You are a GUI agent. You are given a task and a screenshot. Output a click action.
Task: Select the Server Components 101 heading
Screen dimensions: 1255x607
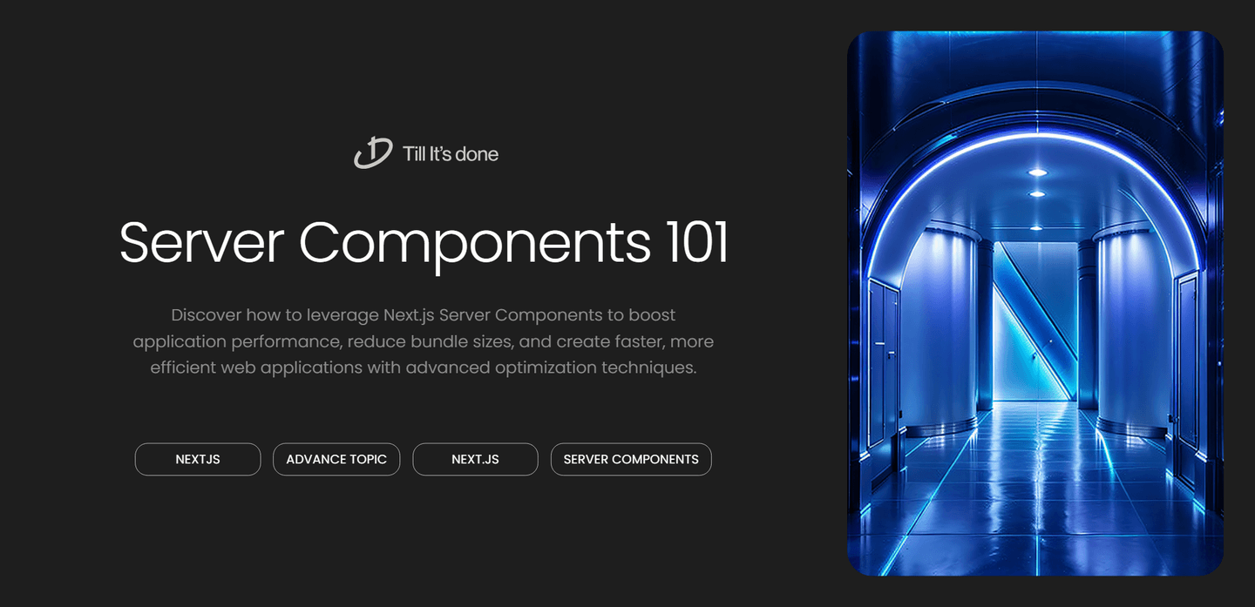coord(424,242)
